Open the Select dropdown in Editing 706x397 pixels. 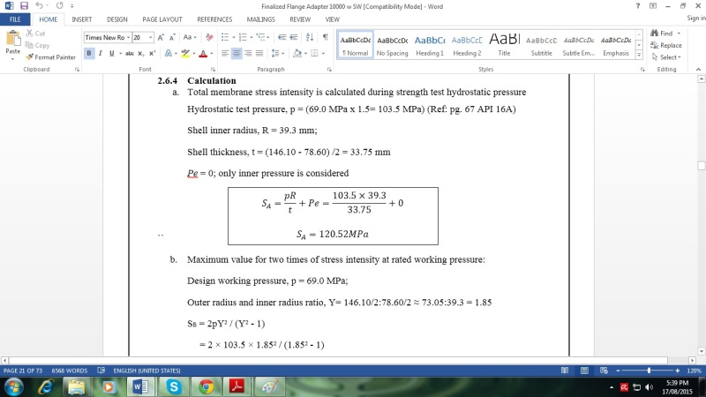point(666,57)
